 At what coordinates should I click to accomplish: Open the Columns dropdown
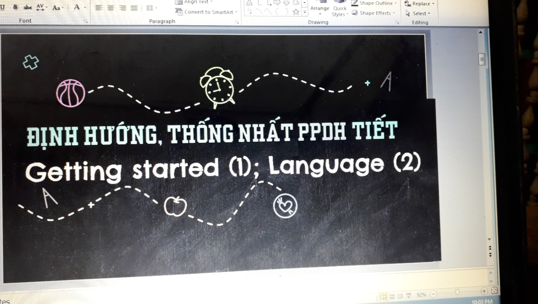151,8
